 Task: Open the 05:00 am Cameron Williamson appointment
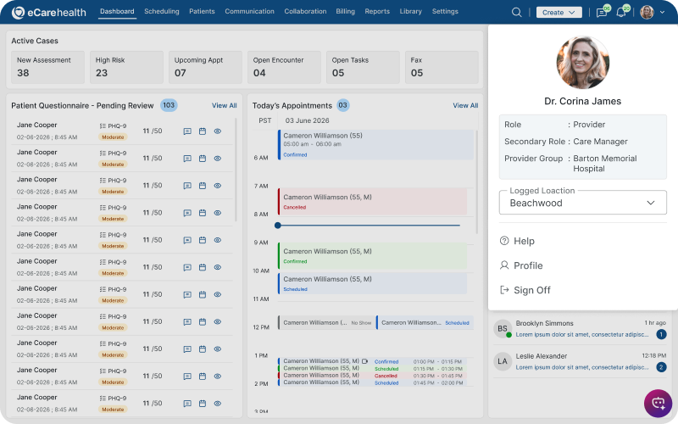[x=375, y=144]
